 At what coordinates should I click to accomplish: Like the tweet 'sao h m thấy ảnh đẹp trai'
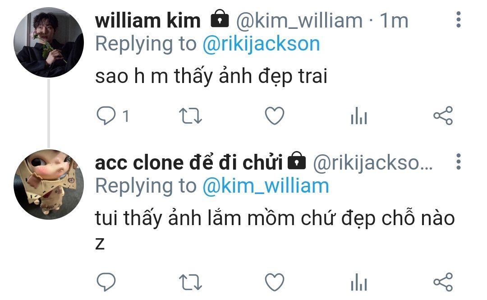point(275,115)
